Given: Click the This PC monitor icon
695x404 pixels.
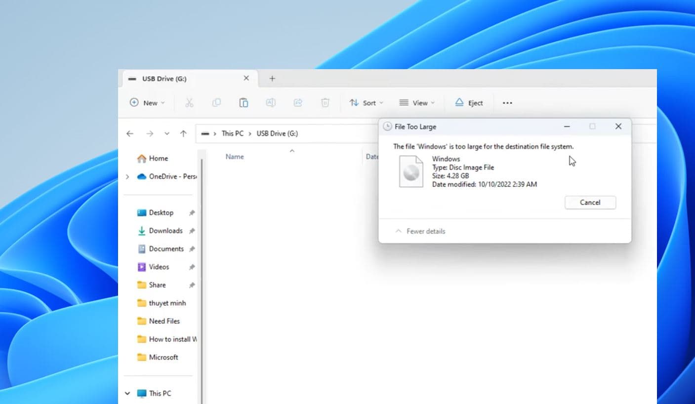Looking at the screenshot, I should (142, 394).
